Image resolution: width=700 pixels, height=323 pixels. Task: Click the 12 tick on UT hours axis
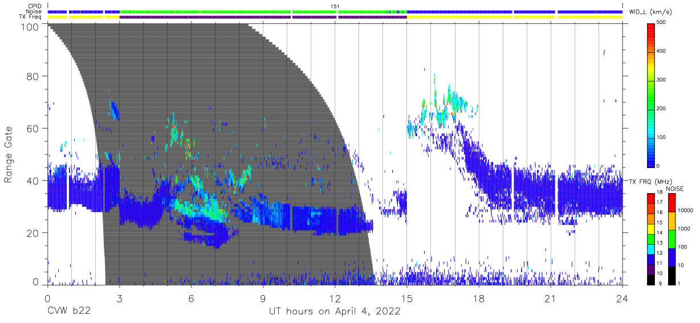(x=335, y=297)
